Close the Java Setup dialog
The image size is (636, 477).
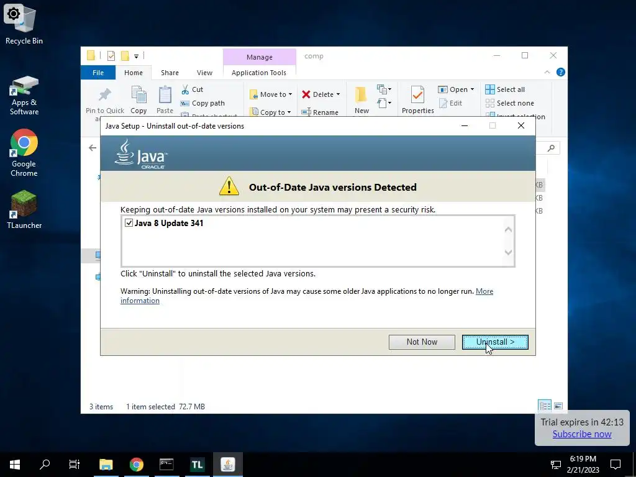[x=521, y=125]
